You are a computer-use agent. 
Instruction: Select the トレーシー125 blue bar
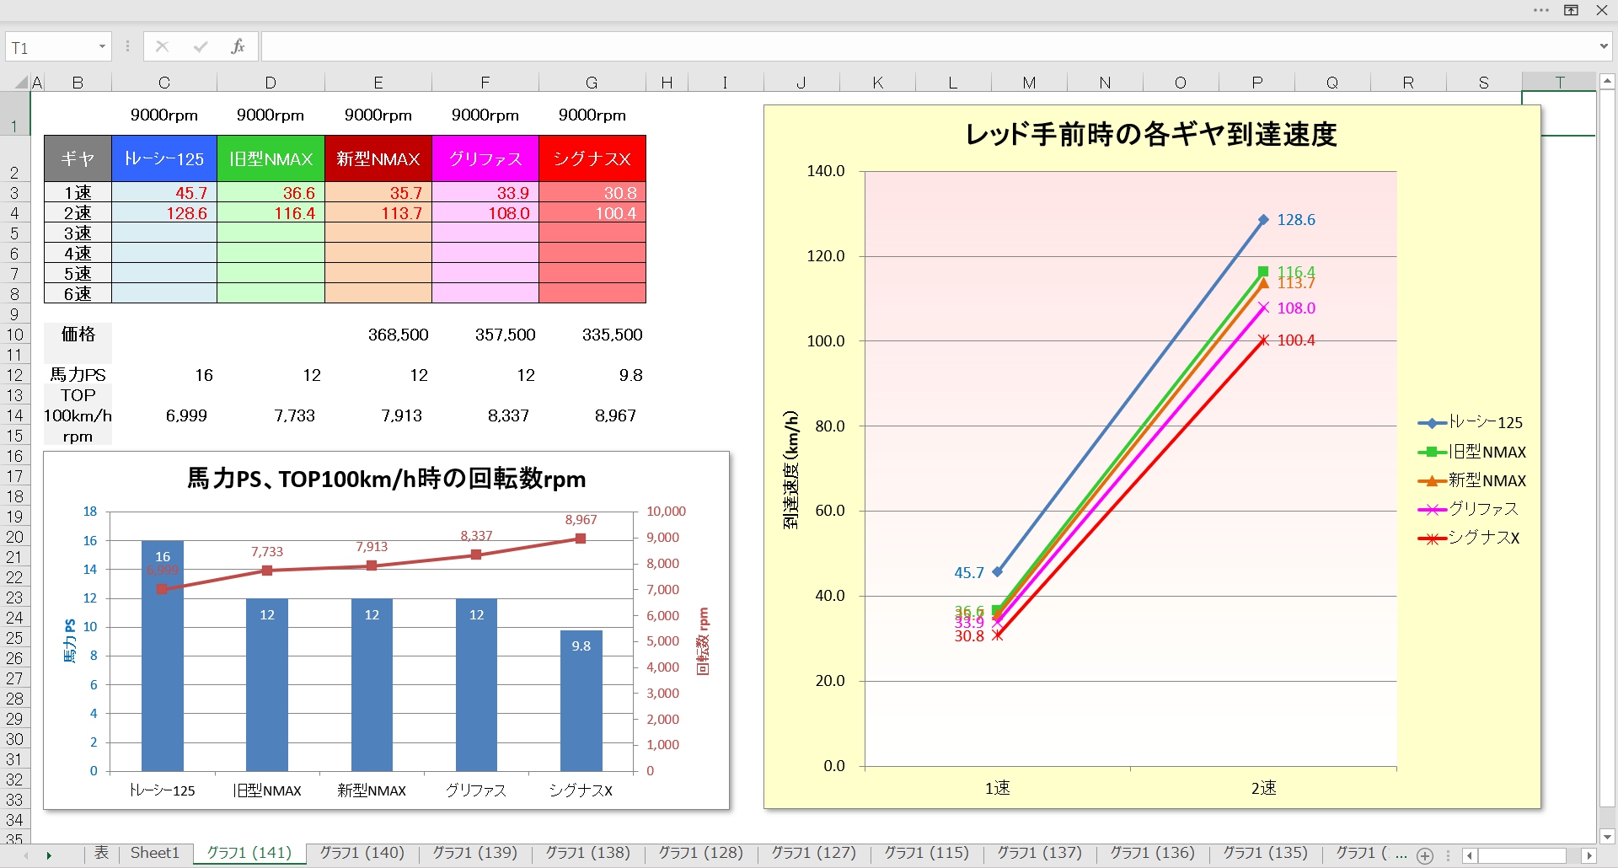tap(163, 656)
